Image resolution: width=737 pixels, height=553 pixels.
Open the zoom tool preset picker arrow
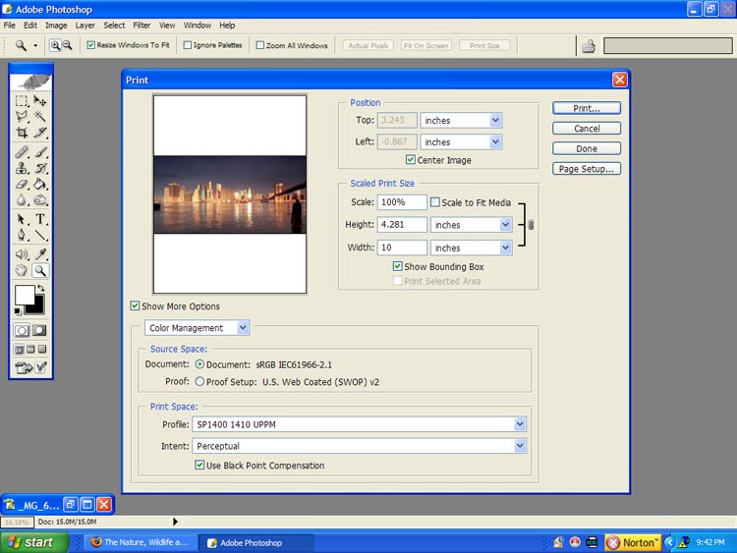[x=35, y=45]
